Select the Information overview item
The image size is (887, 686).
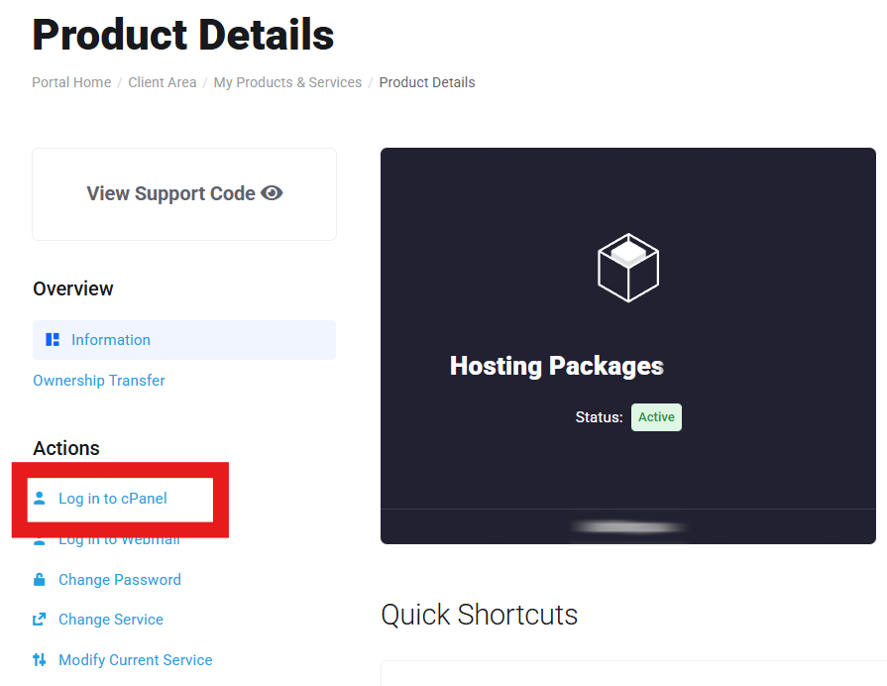pos(184,340)
